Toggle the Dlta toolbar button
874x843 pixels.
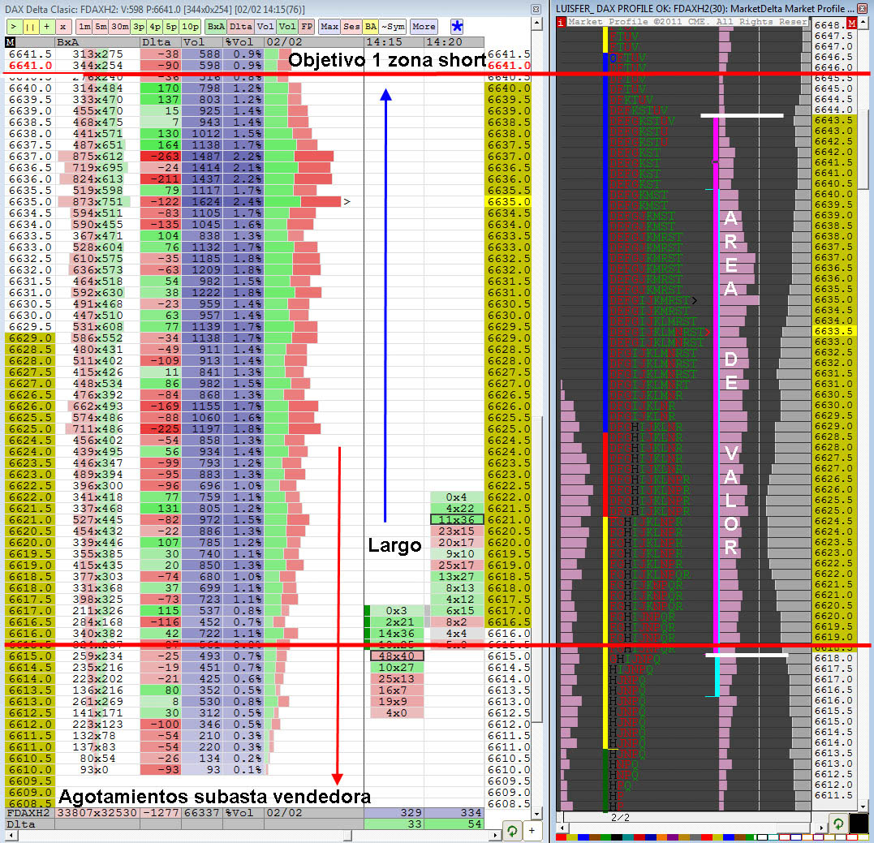241,26
